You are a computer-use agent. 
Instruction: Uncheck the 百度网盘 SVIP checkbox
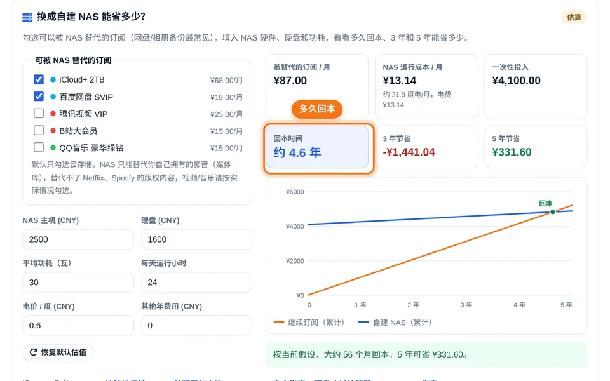click(39, 96)
